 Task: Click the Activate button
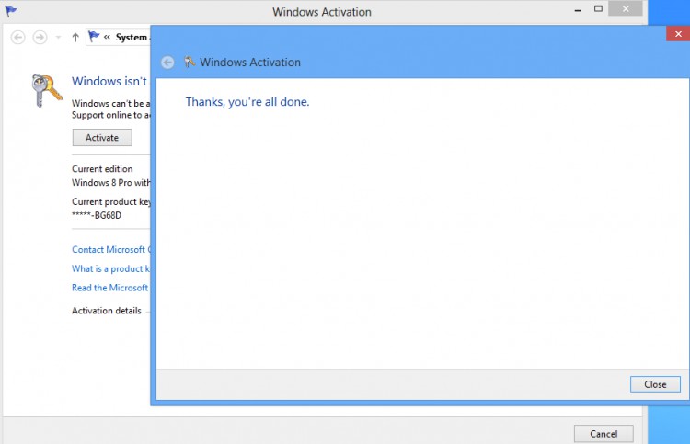pos(102,138)
